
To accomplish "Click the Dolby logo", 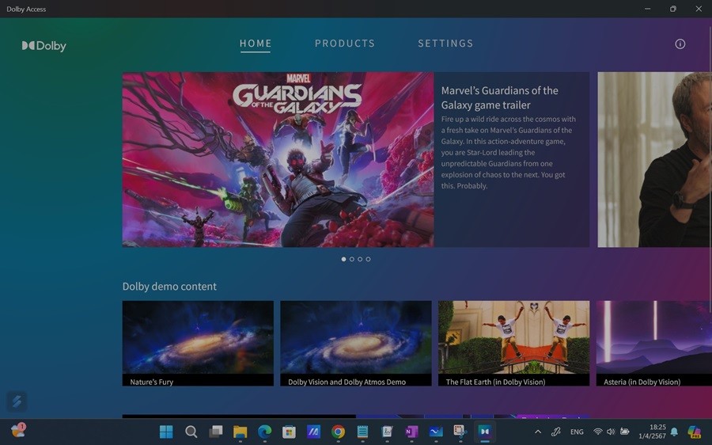I will coord(44,46).
